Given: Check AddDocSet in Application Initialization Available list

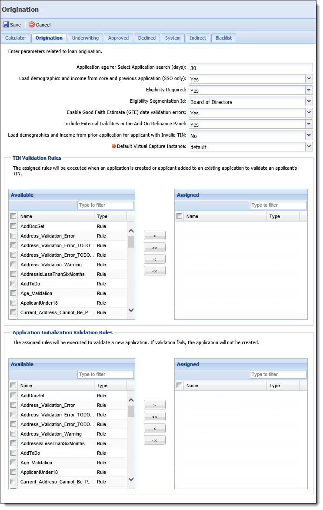Looking at the screenshot, I should pos(13,396).
